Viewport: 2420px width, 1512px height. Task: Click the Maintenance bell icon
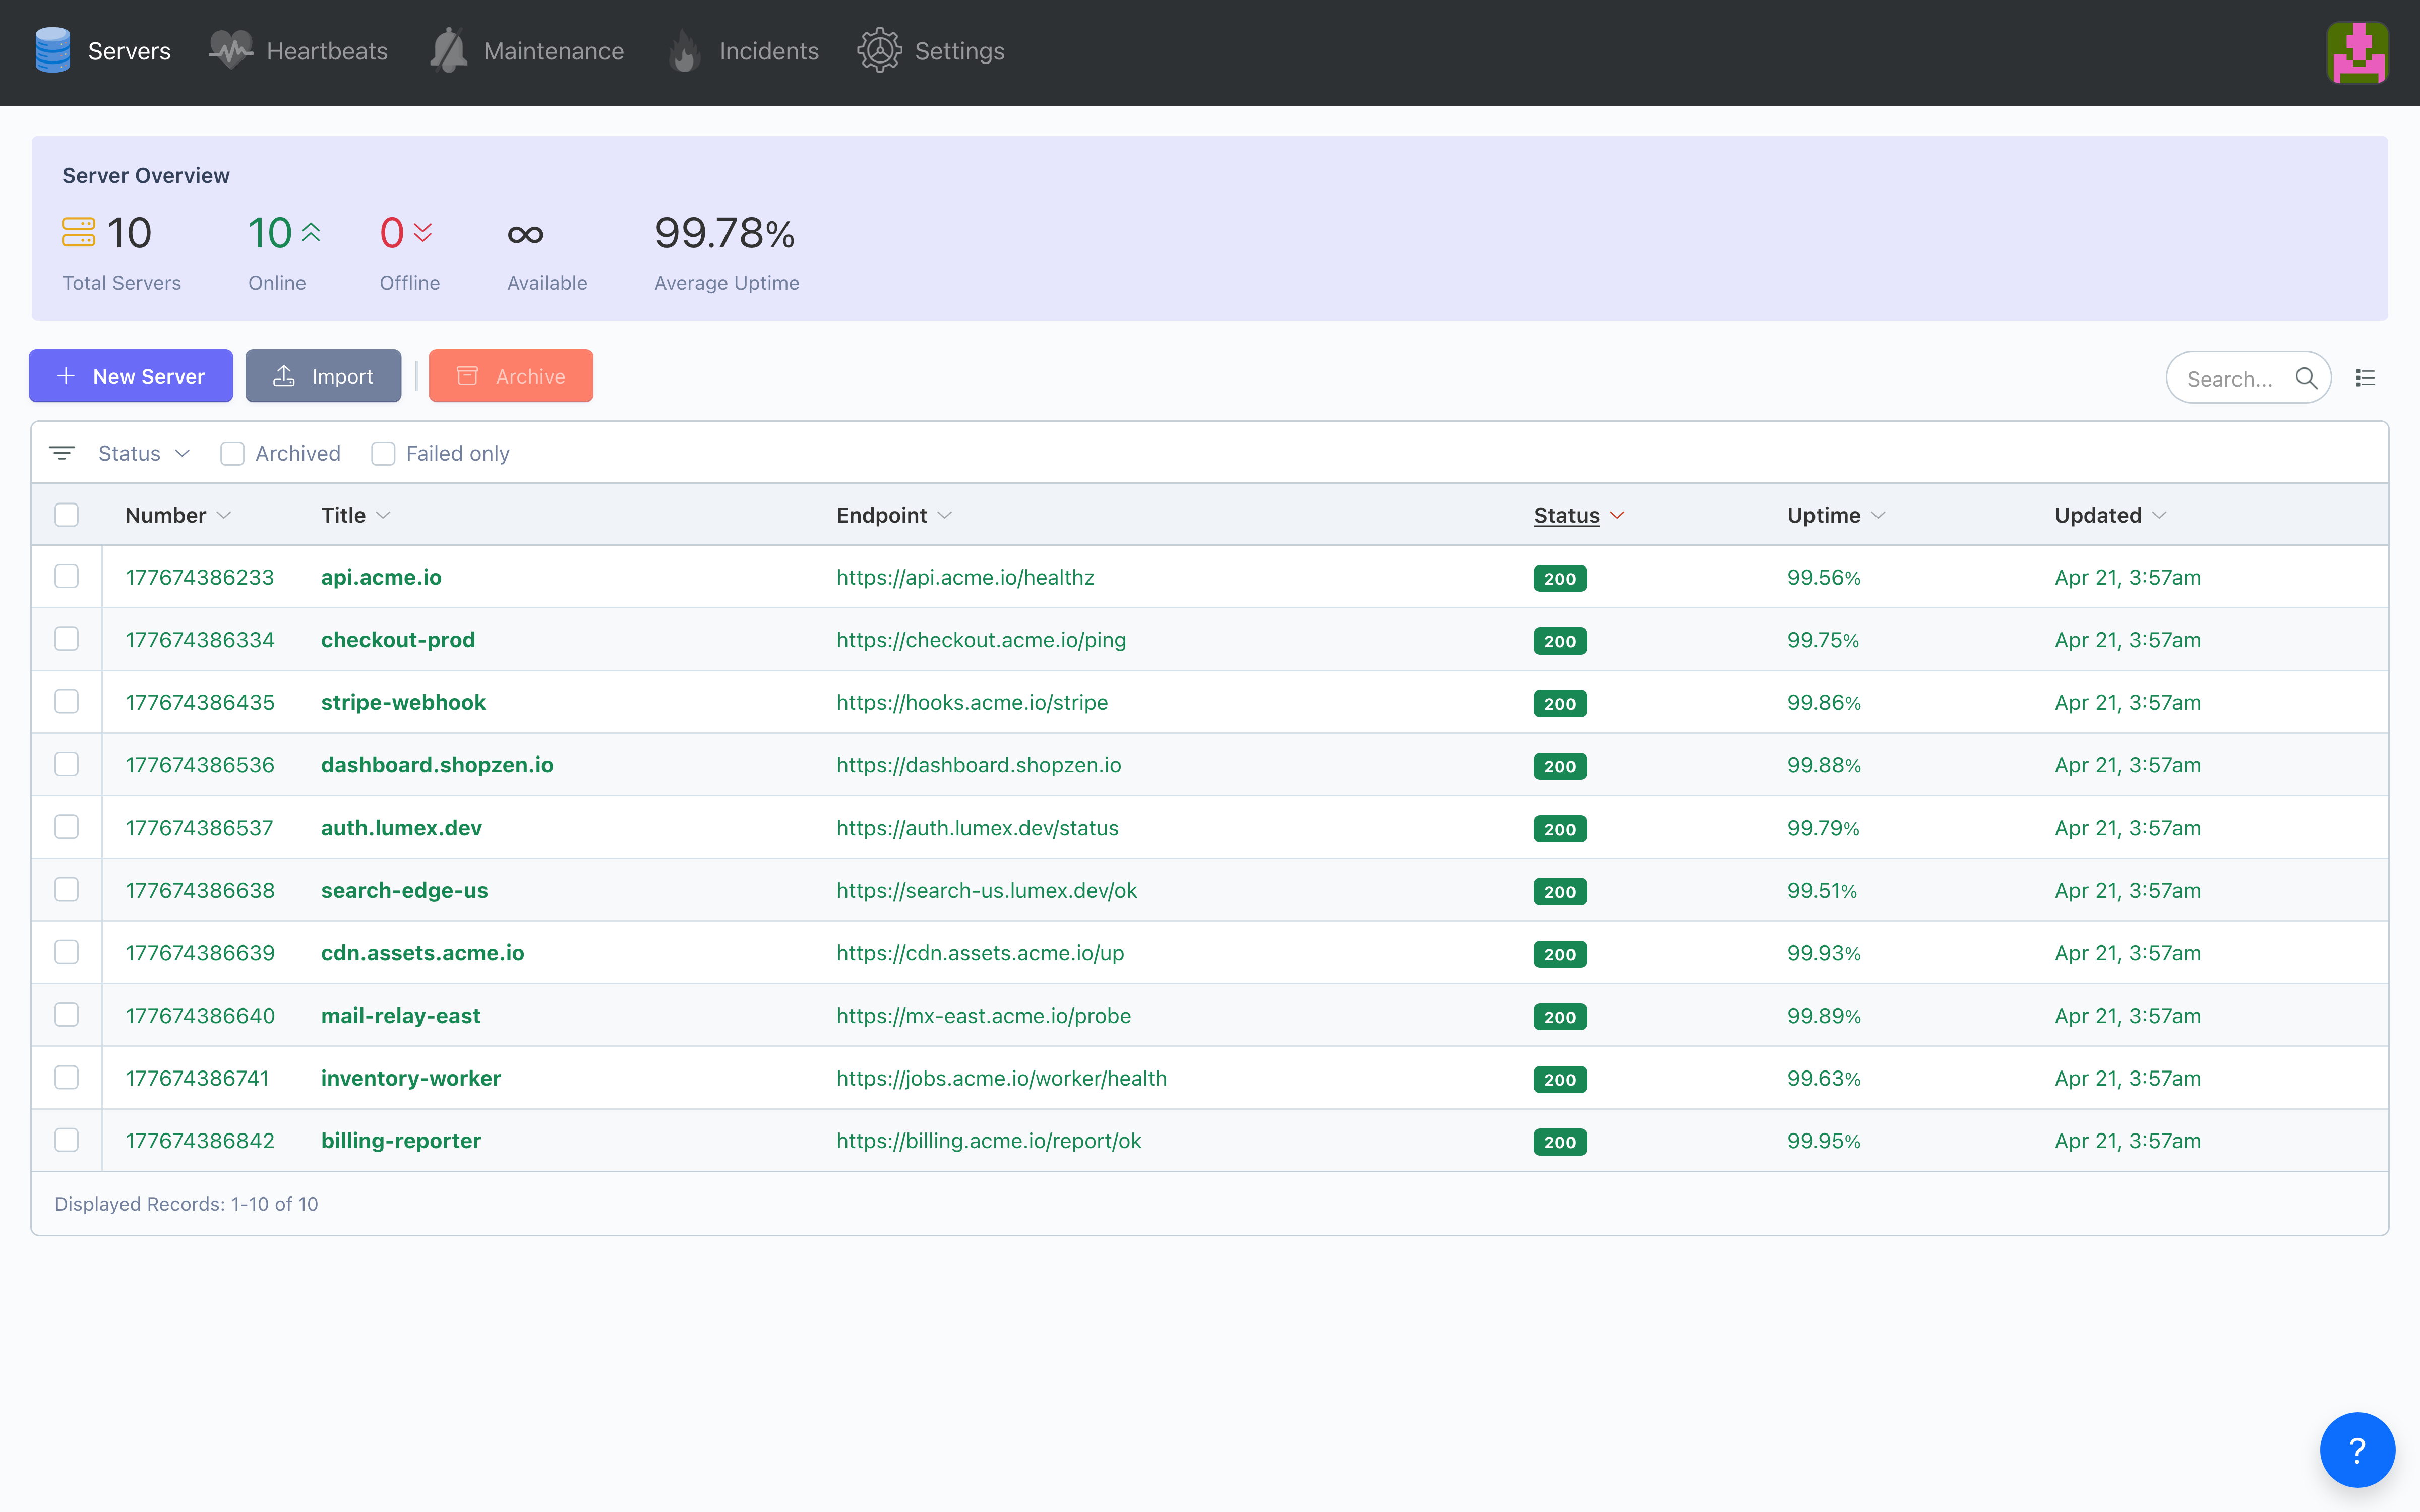click(449, 50)
